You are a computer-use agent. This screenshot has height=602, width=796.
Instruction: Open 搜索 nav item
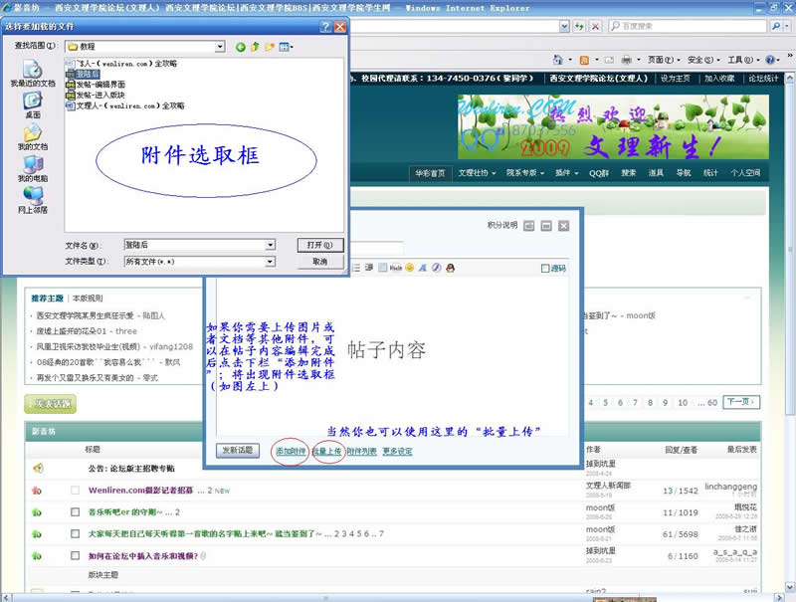(629, 173)
